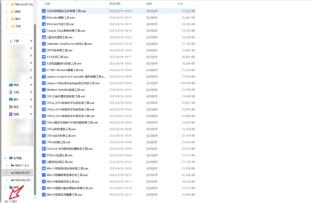Select the Outlook 365 tool file icon

point(43,149)
